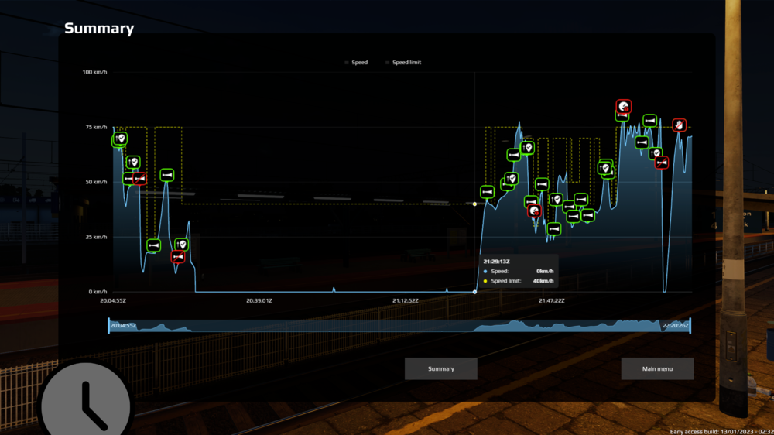Click the right handle of the time range slider
774x435 pixels.
(690, 325)
